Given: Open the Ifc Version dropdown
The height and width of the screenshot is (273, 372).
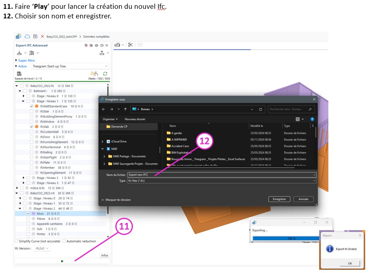Looking at the screenshot, I should point(42,248).
